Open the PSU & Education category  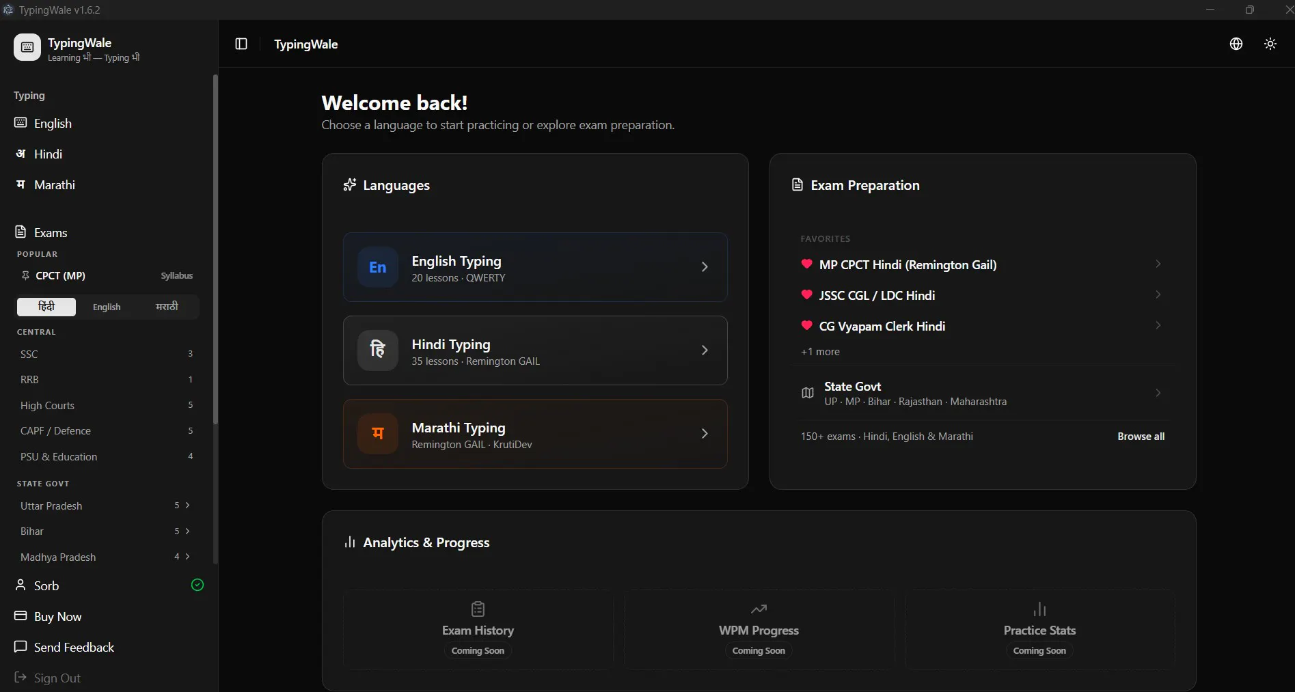coord(107,456)
